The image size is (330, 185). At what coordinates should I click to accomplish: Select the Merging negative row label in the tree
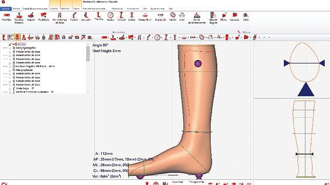point(26,48)
